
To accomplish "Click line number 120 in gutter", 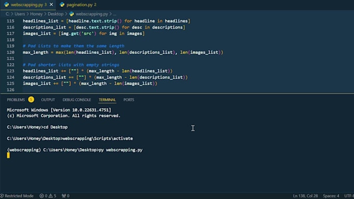I will (x=10, y=52).
